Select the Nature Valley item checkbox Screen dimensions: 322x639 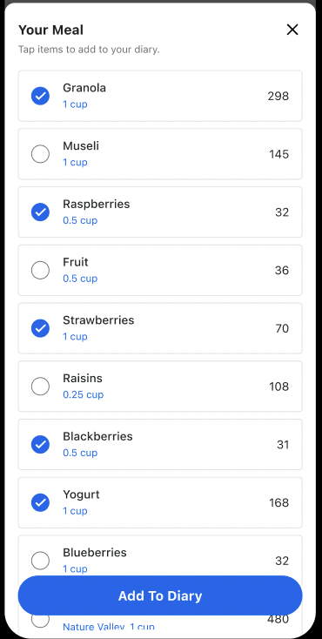tap(40, 620)
